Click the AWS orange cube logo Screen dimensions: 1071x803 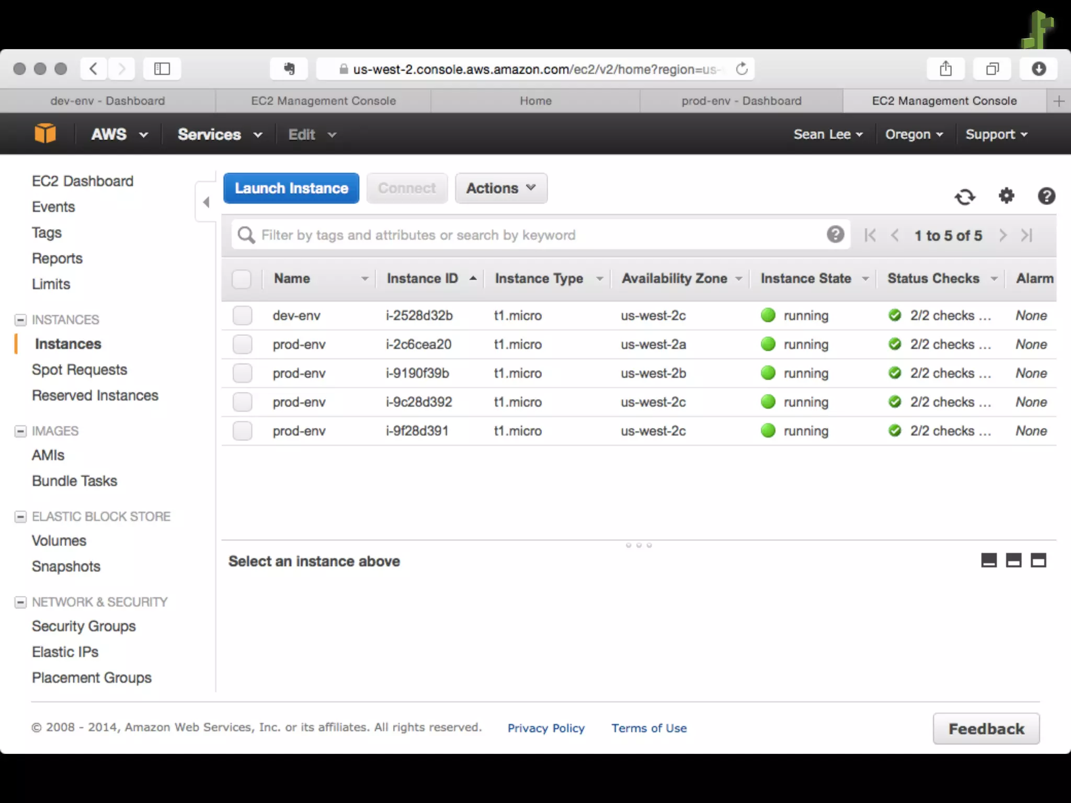[45, 134]
